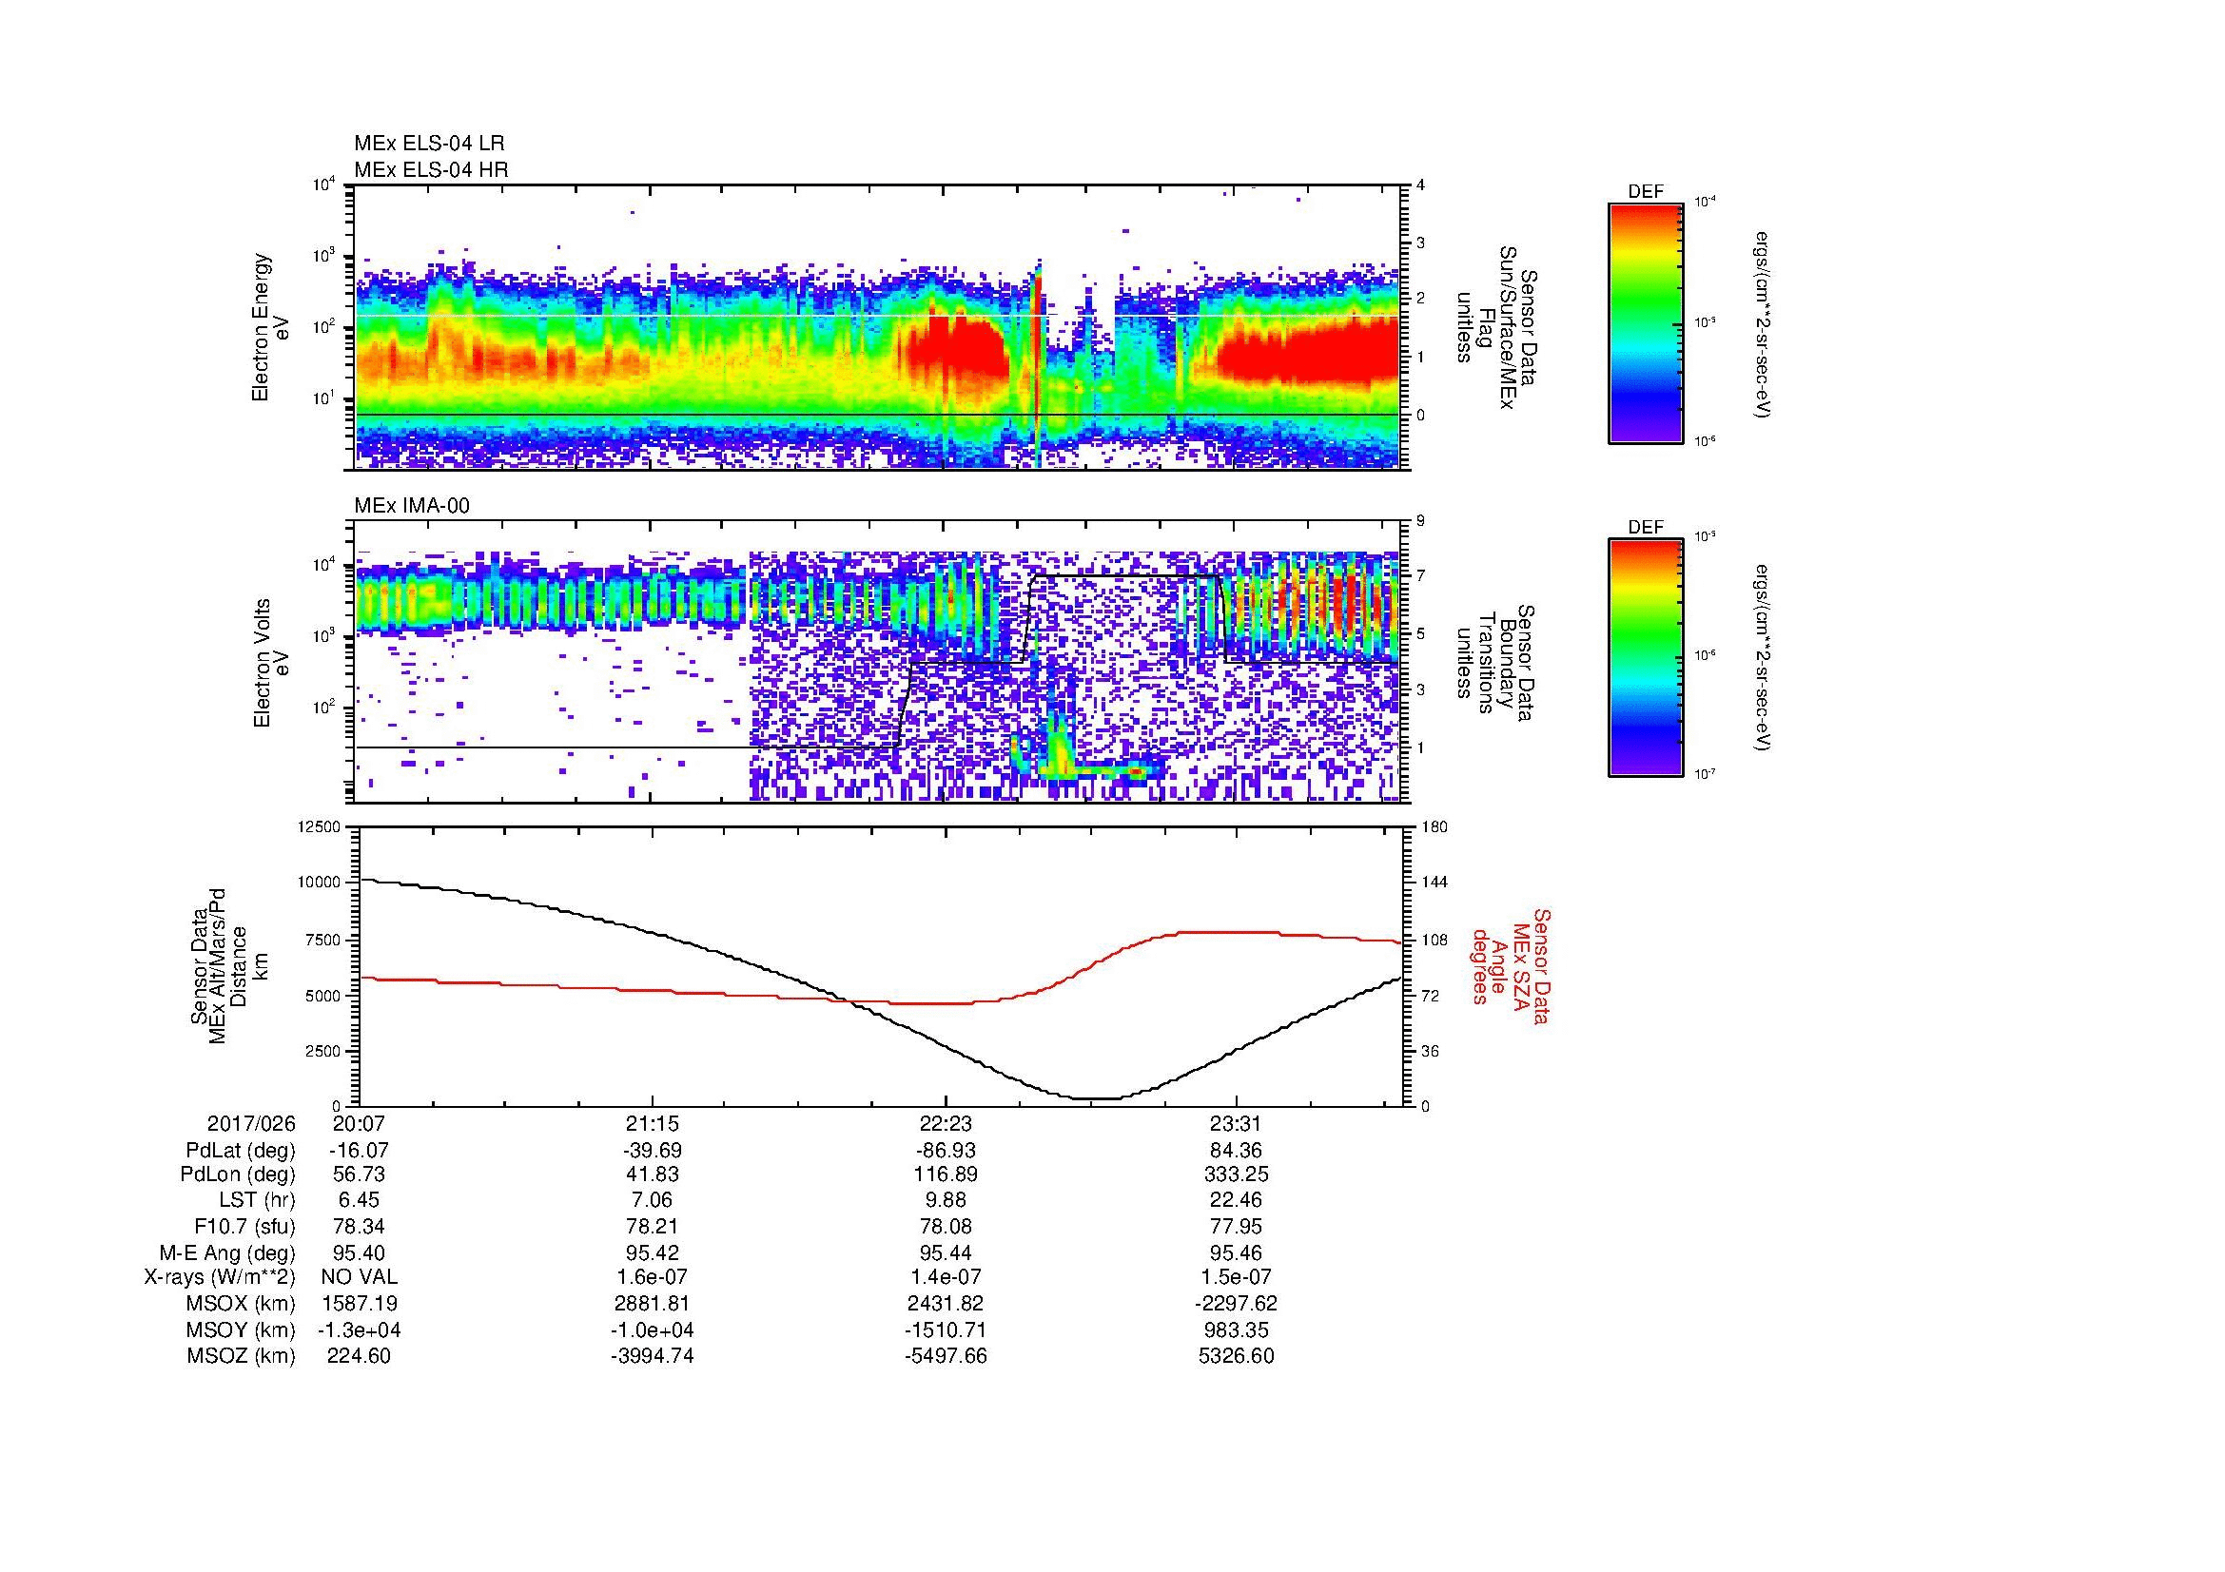Select the M-E Ang value 95.40
Image resolution: width=2225 pixels, height=1572 pixels.
[x=360, y=1253]
